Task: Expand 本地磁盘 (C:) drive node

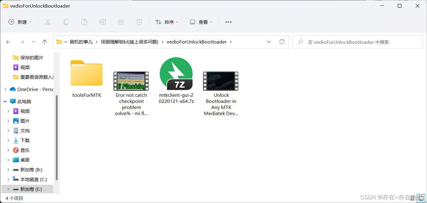Action: tap(9, 179)
